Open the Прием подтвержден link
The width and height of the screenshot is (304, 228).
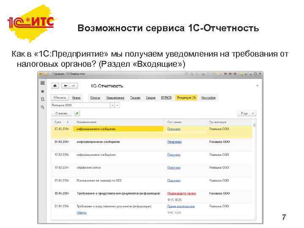(x=181, y=206)
